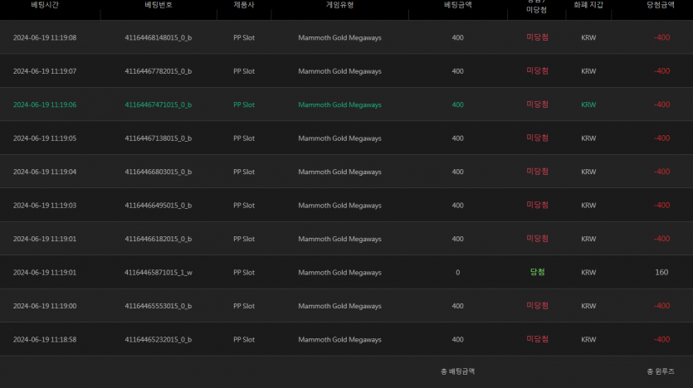Click timestamp 2024-06-19 11:18:58
The image size is (693, 388).
point(45,339)
